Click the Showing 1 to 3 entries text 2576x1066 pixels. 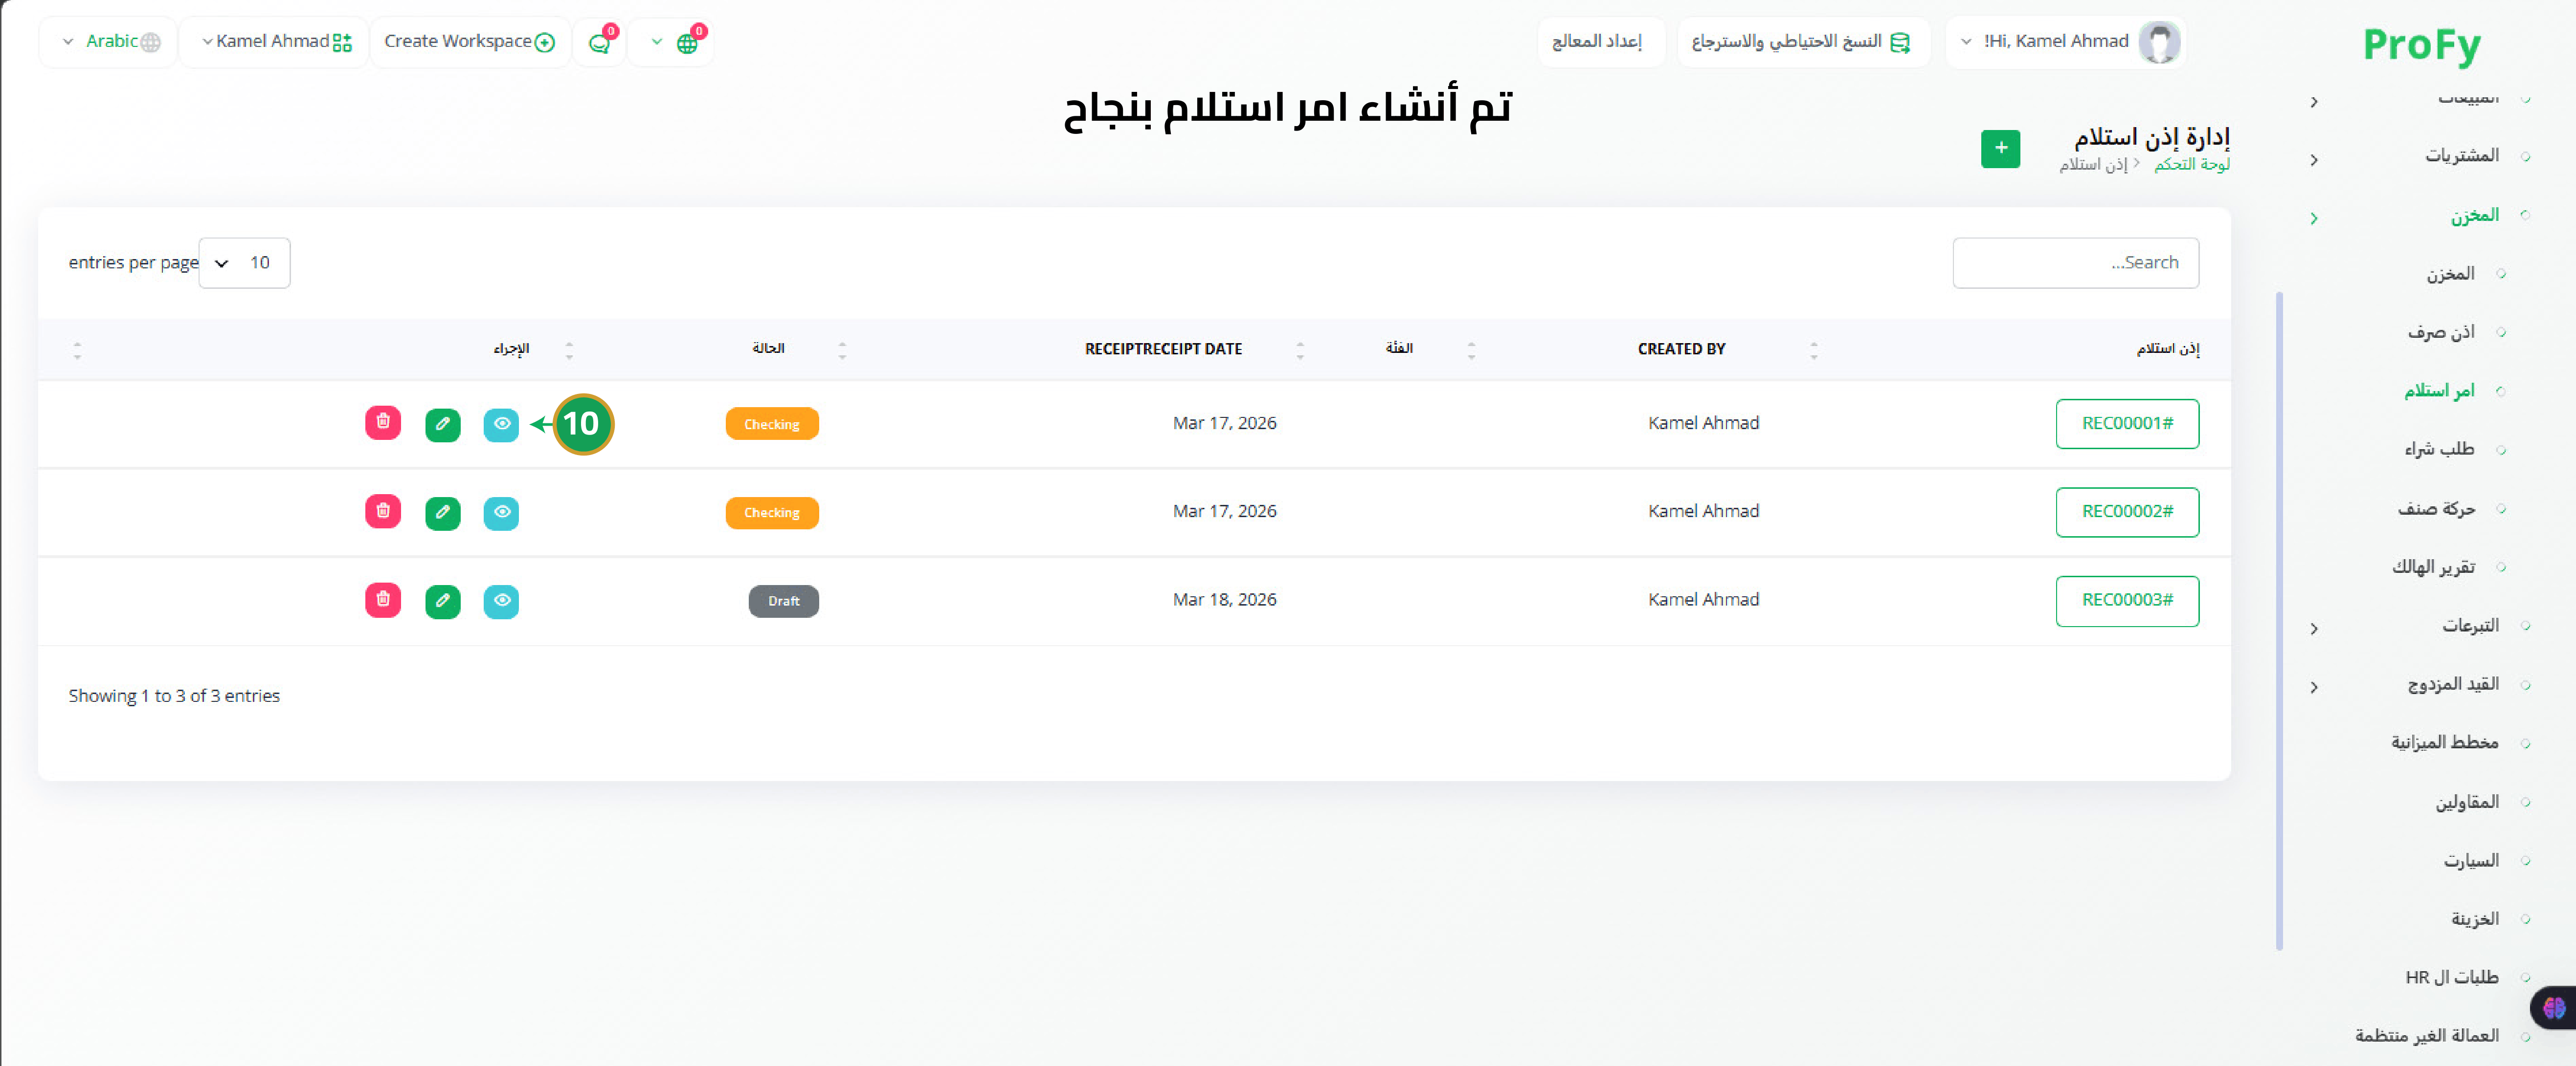click(x=174, y=696)
